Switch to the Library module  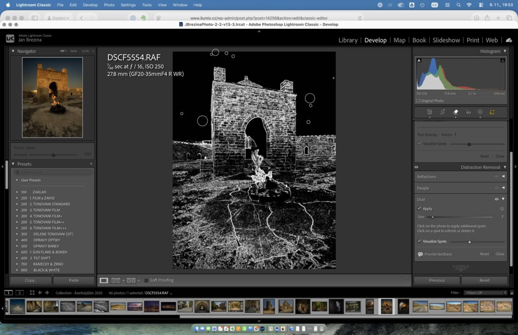tap(348, 40)
